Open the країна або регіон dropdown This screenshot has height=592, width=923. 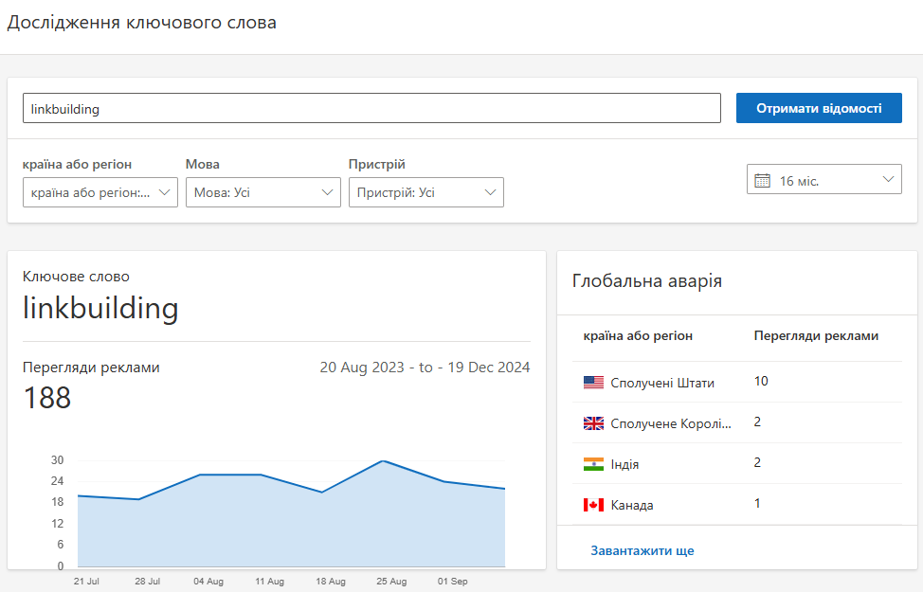pyautogui.click(x=100, y=192)
